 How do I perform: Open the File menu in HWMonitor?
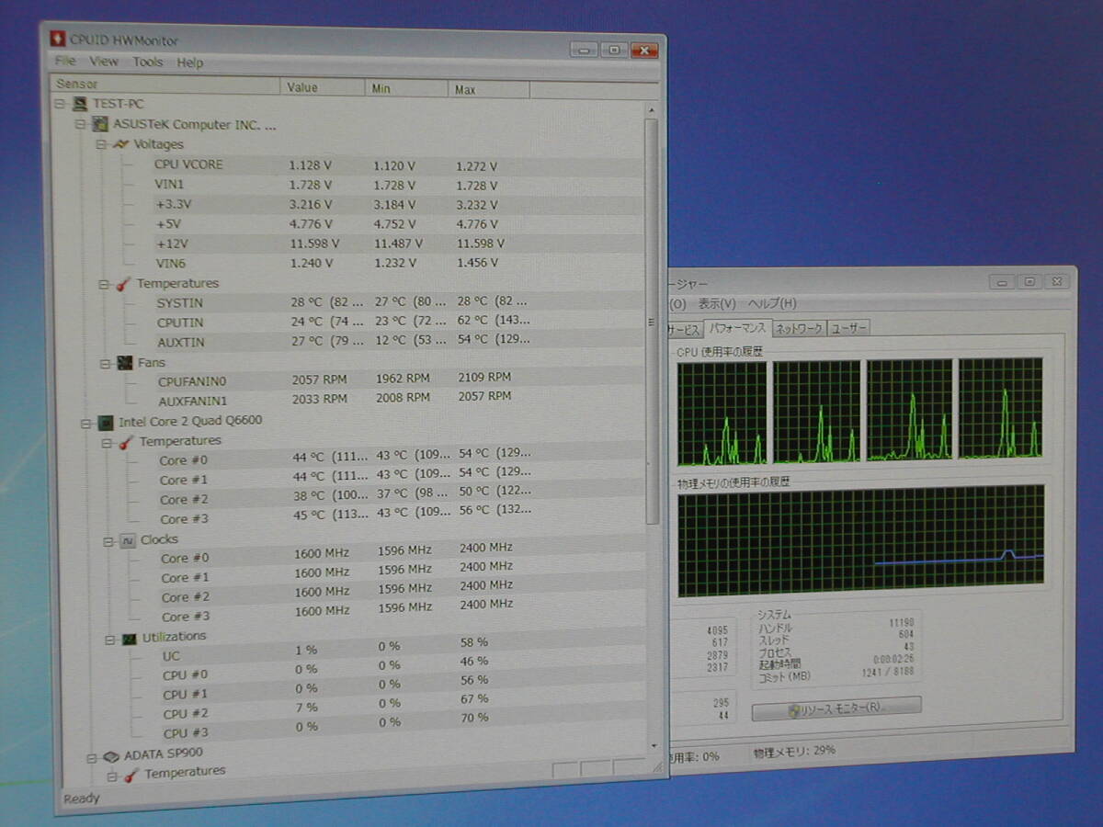tap(65, 62)
